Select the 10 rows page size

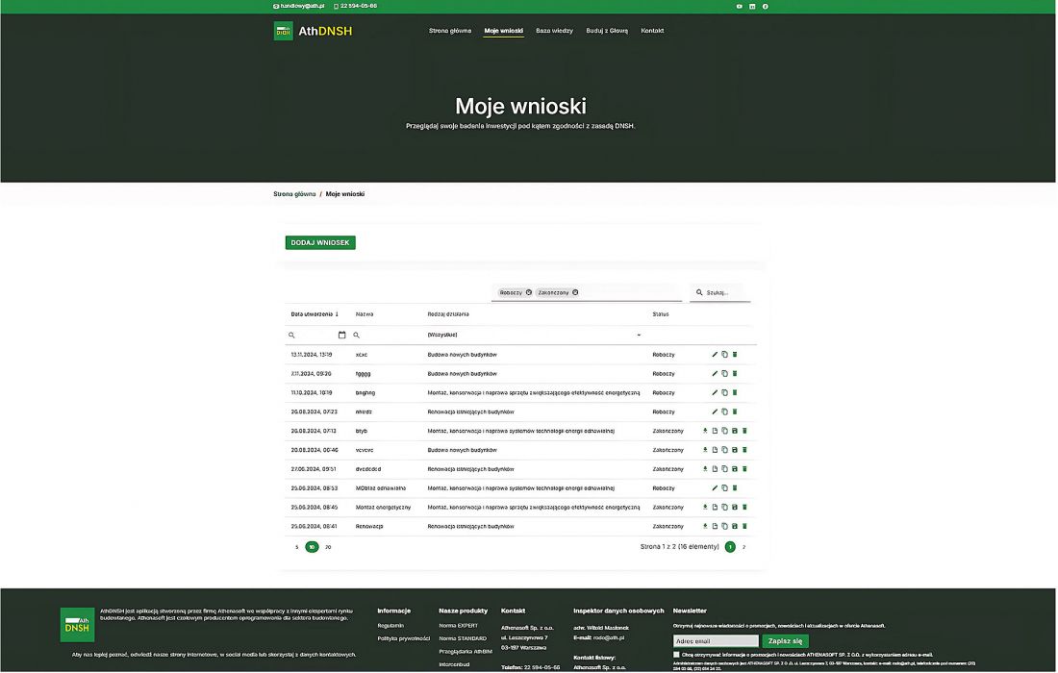tap(312, 548)
